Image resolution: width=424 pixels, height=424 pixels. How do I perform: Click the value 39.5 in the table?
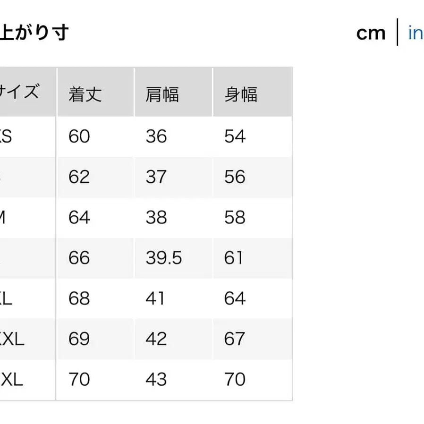(x=164, y=258)
